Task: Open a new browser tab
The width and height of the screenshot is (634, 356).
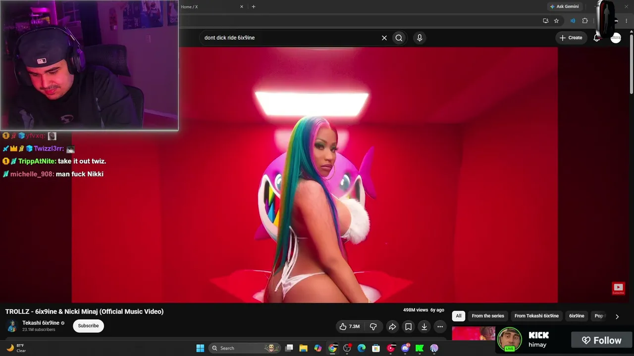Action: point(254,7)
